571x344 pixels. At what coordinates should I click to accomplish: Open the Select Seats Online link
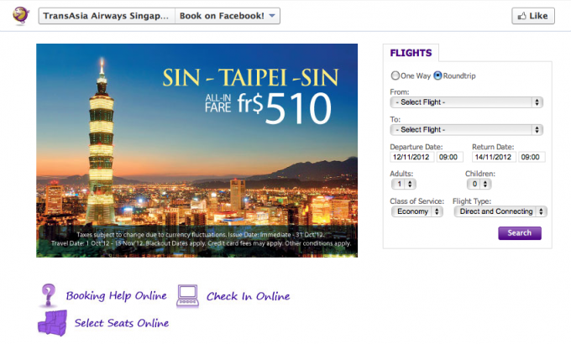coord(122,323)
